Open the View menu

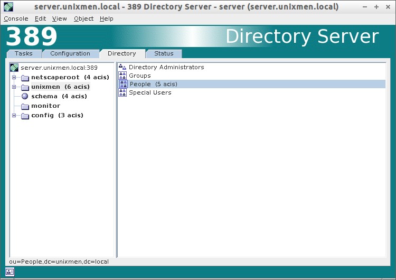(x=60, y=18)
